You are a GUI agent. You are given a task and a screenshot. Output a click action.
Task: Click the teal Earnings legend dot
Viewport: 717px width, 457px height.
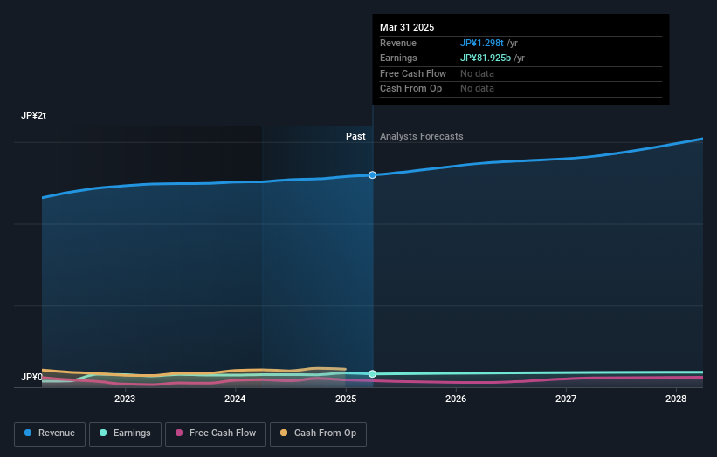103,433
